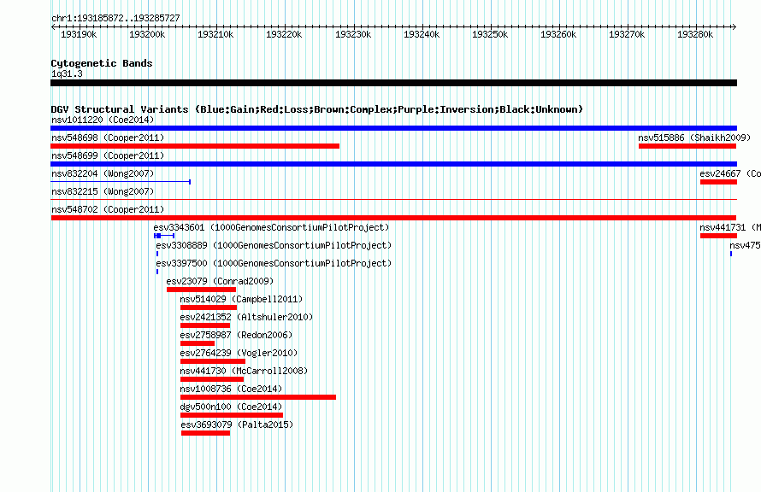
Task: Open esv3308889 1000 Genomes variant label
Action: coord(274,245)
